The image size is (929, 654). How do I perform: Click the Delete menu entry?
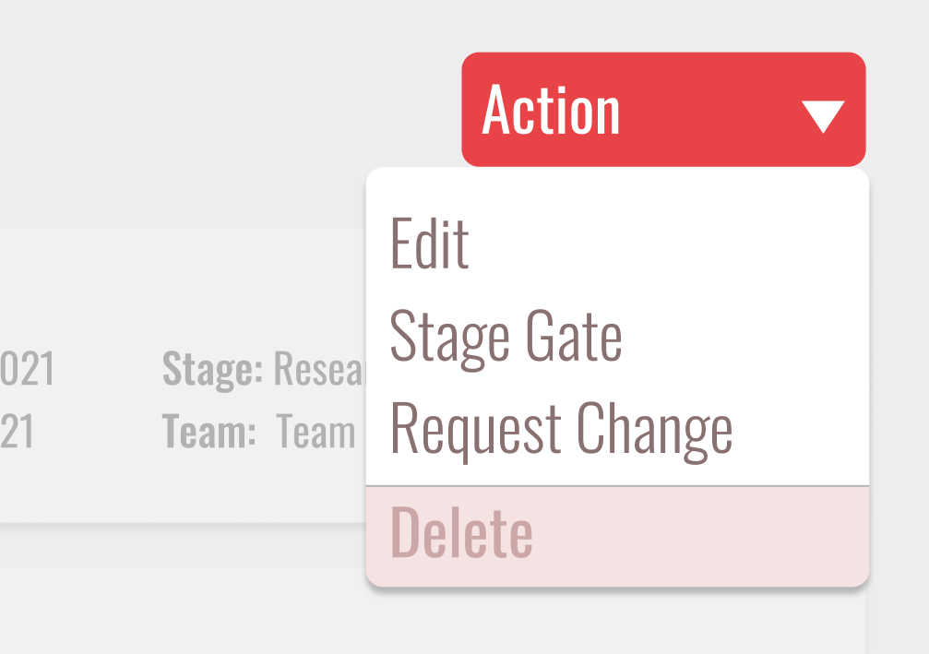click(463, 530)
